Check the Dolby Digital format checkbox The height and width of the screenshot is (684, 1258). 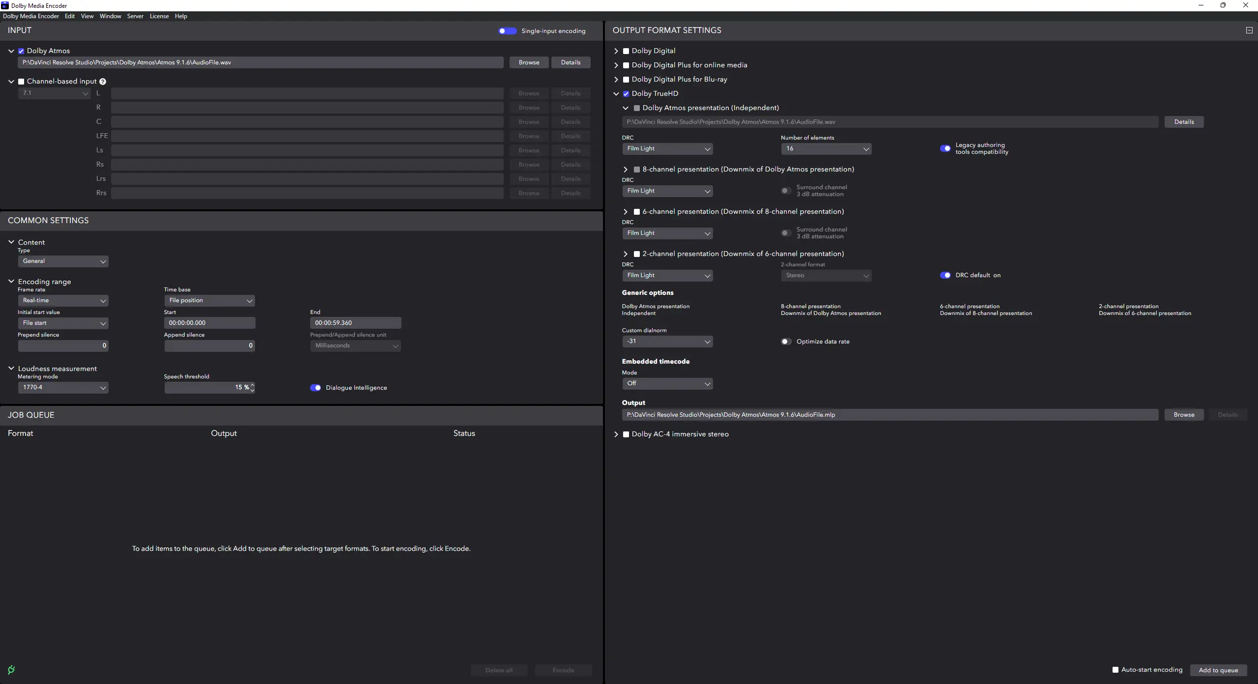coord(626,51)
